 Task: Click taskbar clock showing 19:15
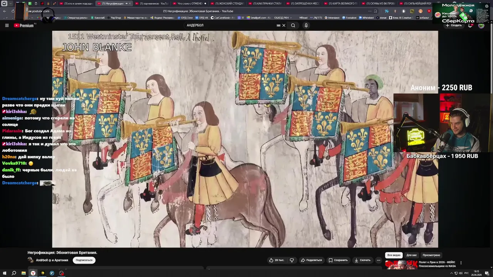pyautogui.click(x=476, y=273)
